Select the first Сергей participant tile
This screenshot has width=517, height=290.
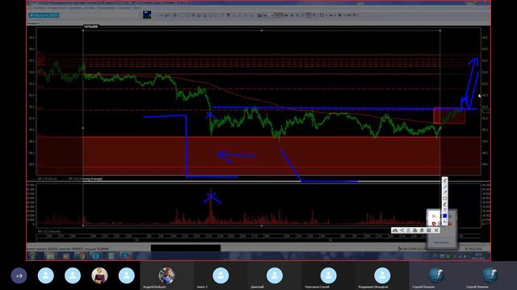tap(436, 276)
